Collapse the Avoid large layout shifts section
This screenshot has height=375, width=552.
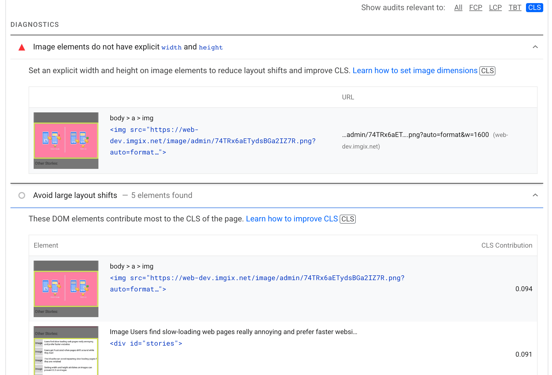(x=535, y=195)
